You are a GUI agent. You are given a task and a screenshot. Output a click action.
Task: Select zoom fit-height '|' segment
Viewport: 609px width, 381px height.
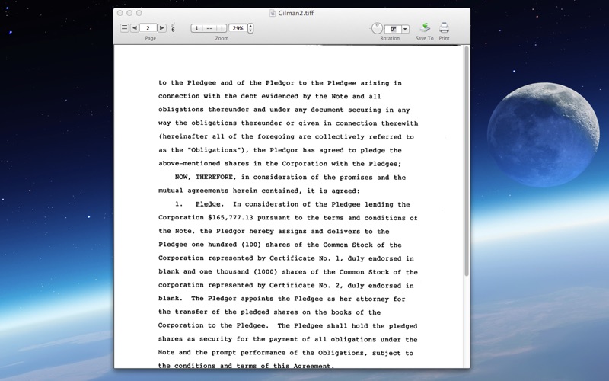coord(222,28)
